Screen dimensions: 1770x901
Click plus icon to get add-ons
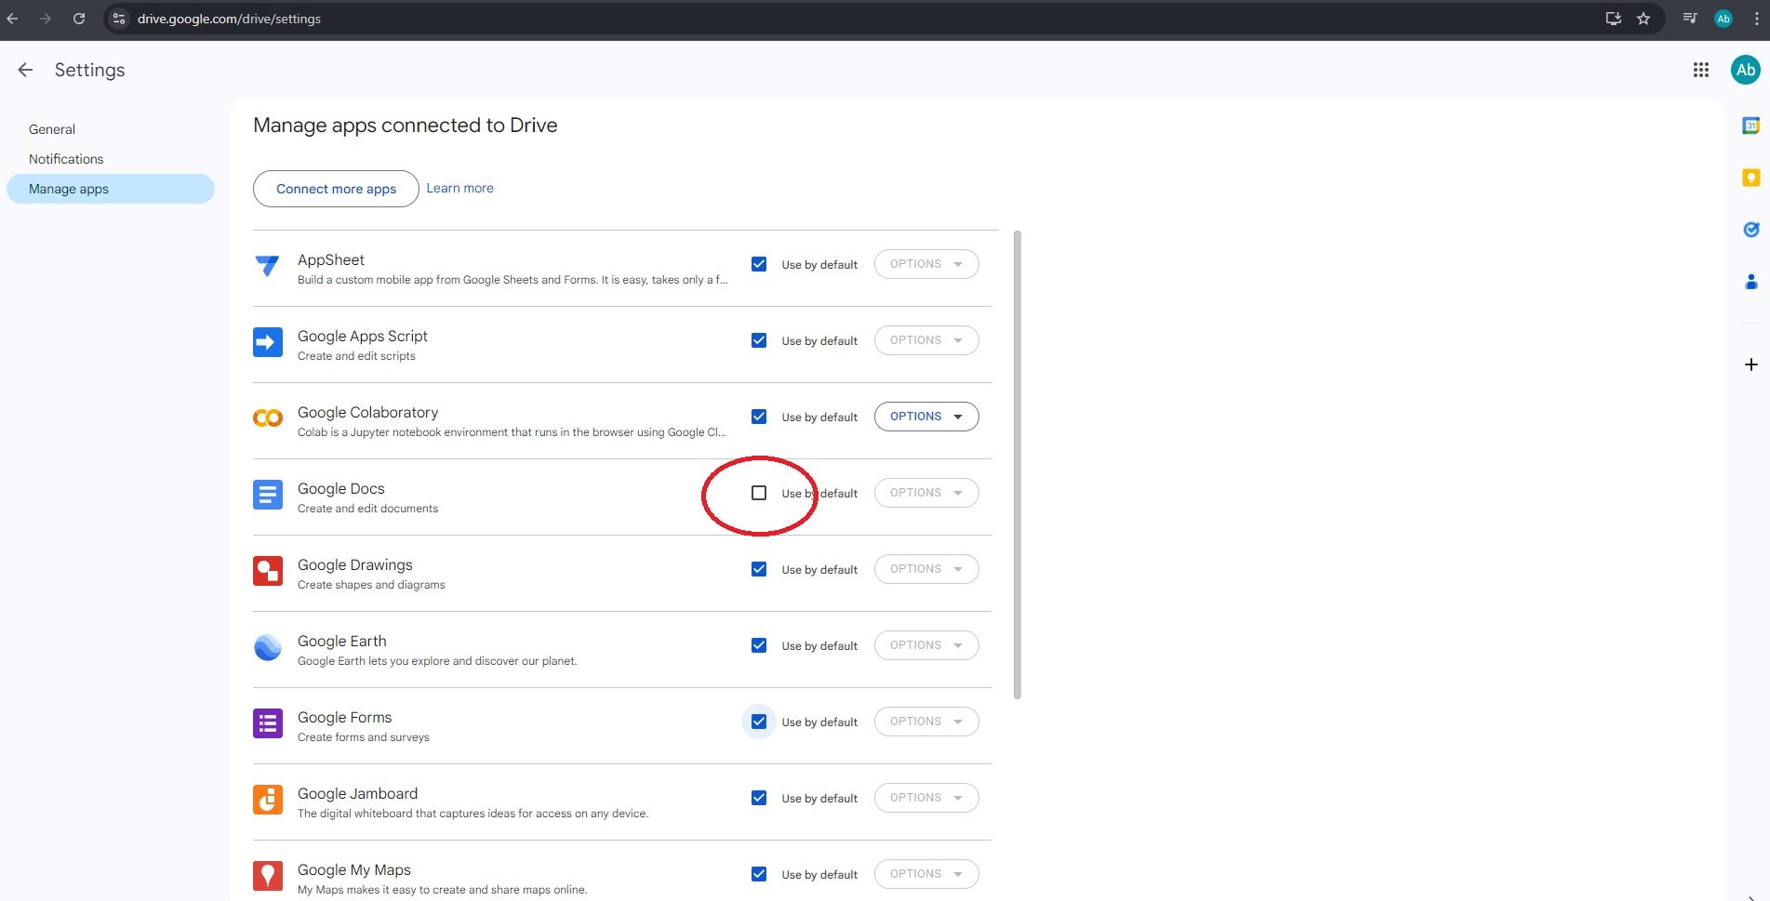point(1750,364)
